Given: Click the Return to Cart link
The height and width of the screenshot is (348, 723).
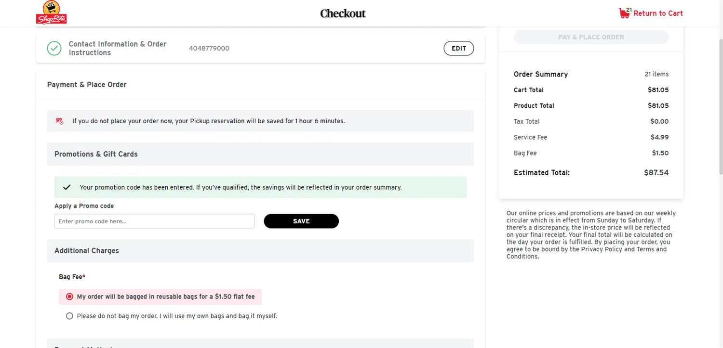Looking at the screenshot, I should 658,13.
